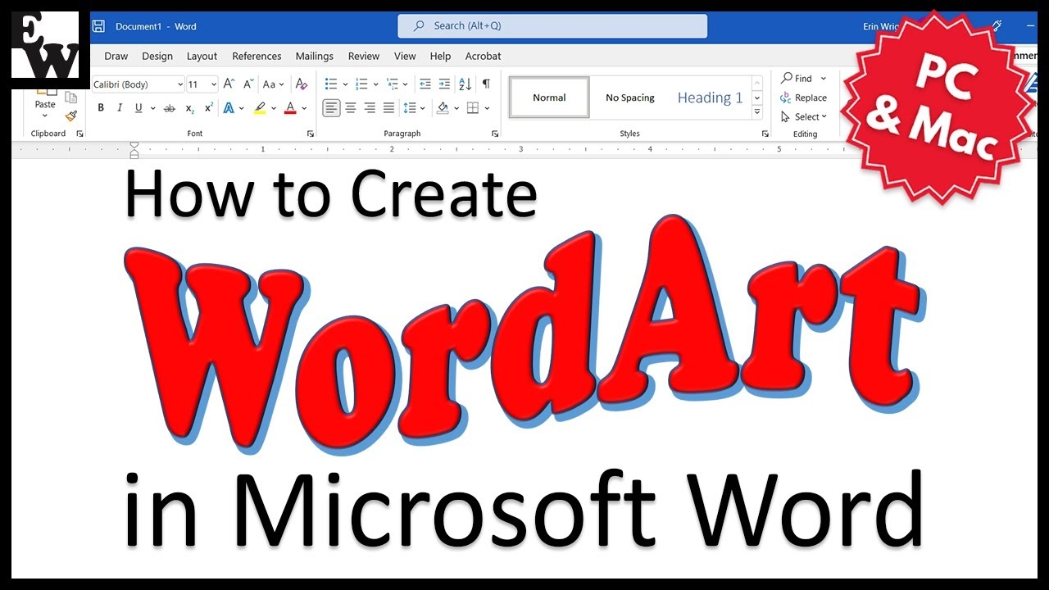This screenshot has width=1049, height=590.
Task: Click the Sort A-to-Z icon
Action: pyautogui.click(x=465, y=84)
